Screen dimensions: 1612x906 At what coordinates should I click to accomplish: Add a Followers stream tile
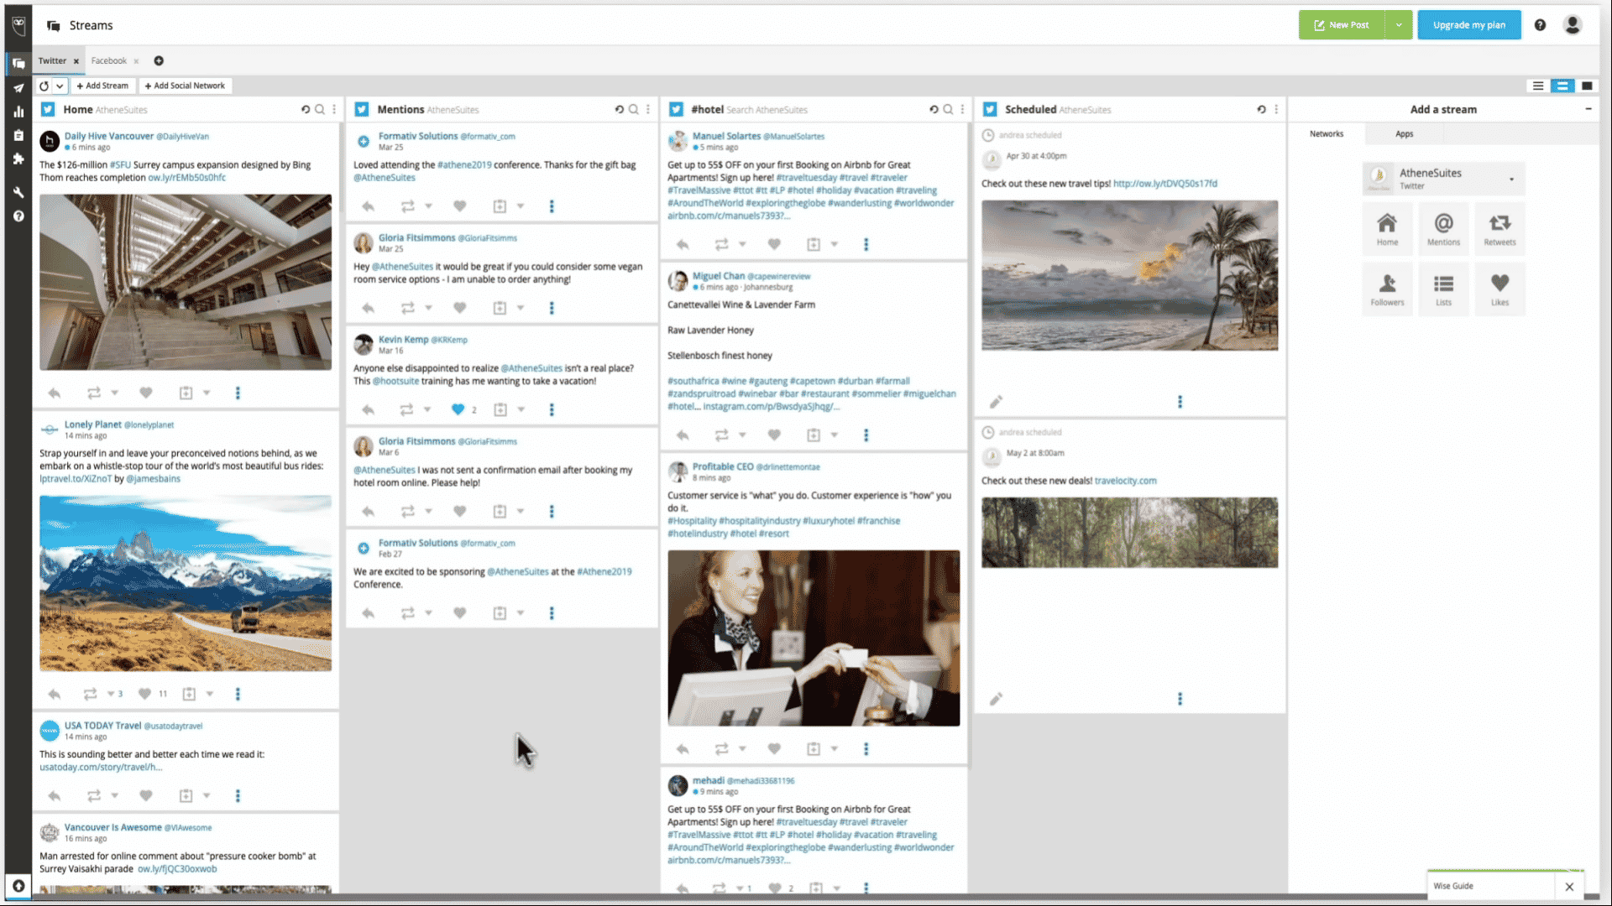coord(1387,289)
